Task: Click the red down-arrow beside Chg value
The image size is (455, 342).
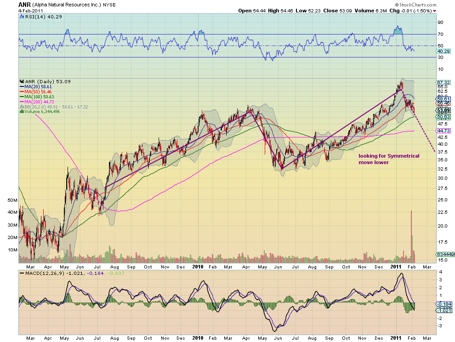Action: coord(434,11)
